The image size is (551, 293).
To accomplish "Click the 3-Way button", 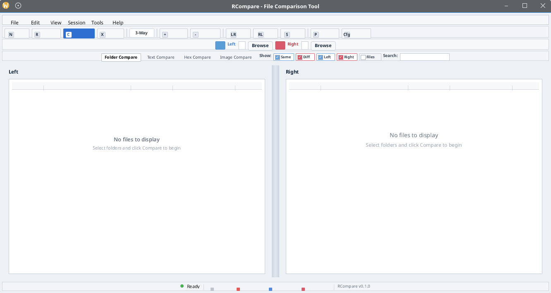I will (x=141, y=33).
